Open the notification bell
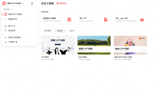Screen dimensions: 159x96 pos(32,4)
